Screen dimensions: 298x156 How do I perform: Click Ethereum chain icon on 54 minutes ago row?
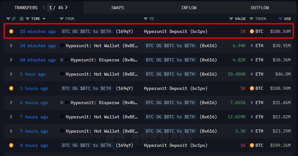11,60
